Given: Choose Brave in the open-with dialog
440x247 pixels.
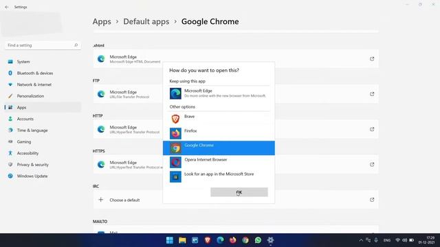Looking at the screenshot, I should pos(219,119).
